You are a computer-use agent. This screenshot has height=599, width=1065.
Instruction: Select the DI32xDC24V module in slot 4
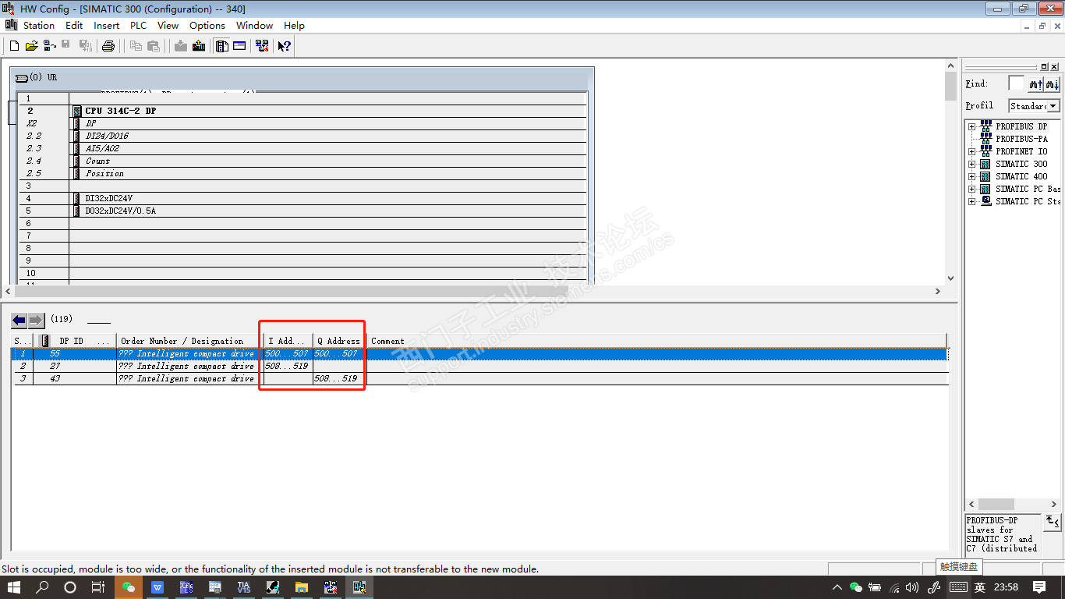pos(303,198)
